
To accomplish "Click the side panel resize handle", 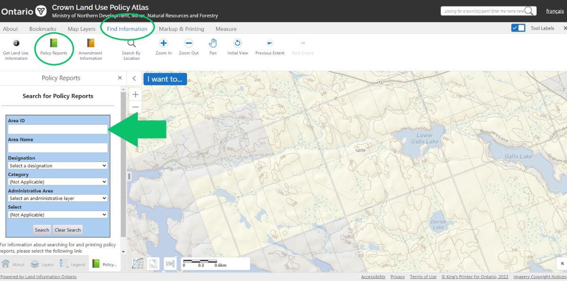I will (x=129, y=176).
